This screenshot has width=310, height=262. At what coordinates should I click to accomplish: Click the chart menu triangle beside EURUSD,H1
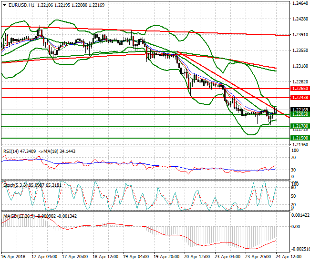4,5
